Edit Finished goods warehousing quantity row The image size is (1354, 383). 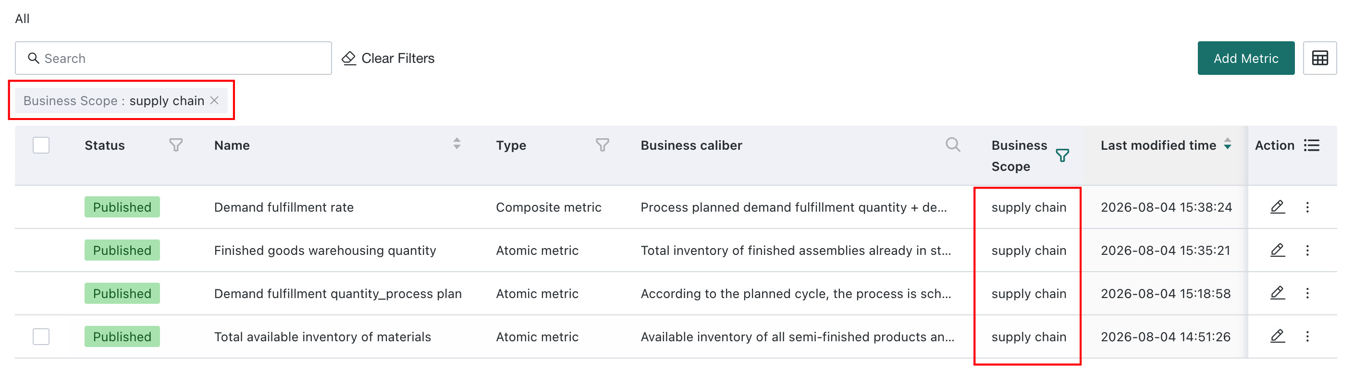pyautogui.click(x=1277, y=250)
